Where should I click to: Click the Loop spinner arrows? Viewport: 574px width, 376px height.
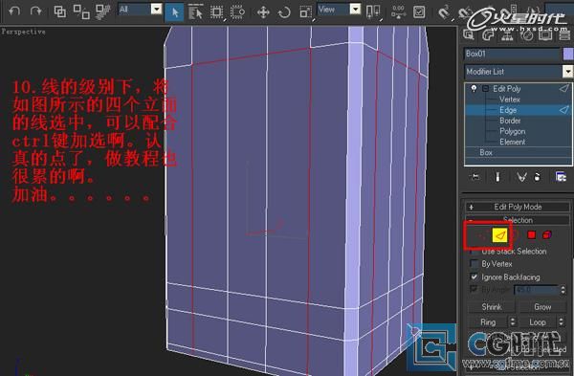coord(562,322)
